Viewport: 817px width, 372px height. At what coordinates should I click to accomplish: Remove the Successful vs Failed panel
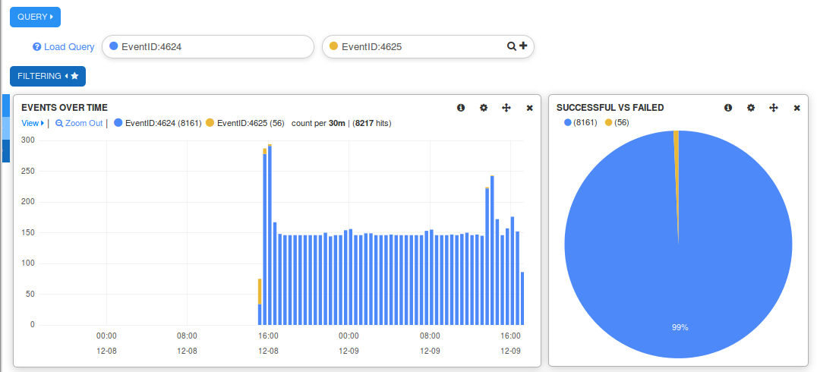click(x=797, y=108)
